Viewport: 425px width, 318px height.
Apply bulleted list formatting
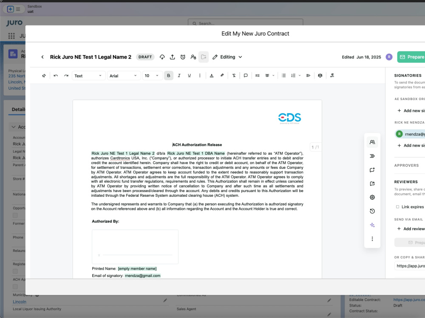[x=283, y=76]
